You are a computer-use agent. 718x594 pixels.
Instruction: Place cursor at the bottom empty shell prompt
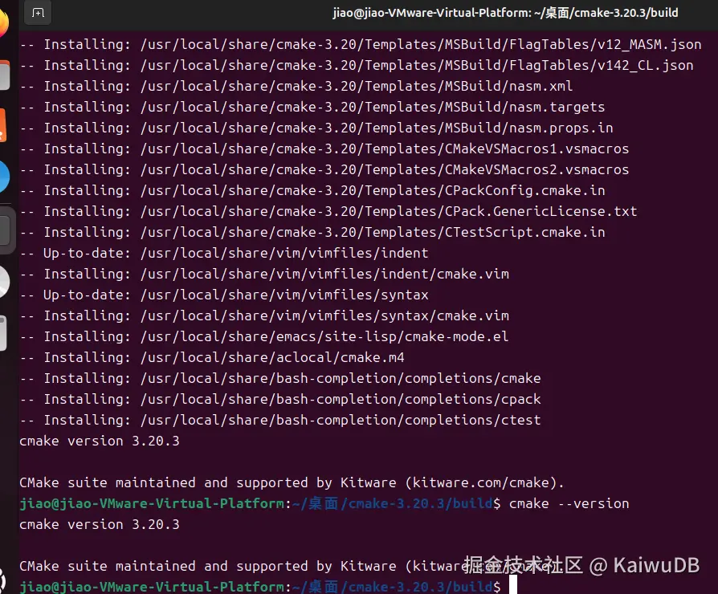[x=513, y=586]
